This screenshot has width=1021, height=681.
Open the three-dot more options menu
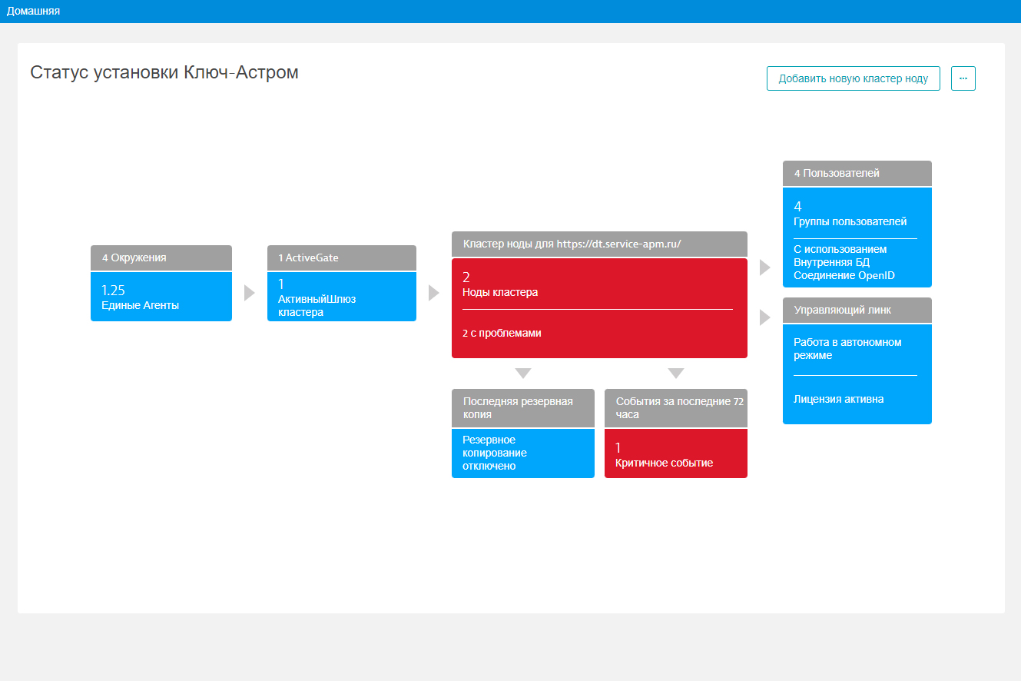(x=963, y=78)
